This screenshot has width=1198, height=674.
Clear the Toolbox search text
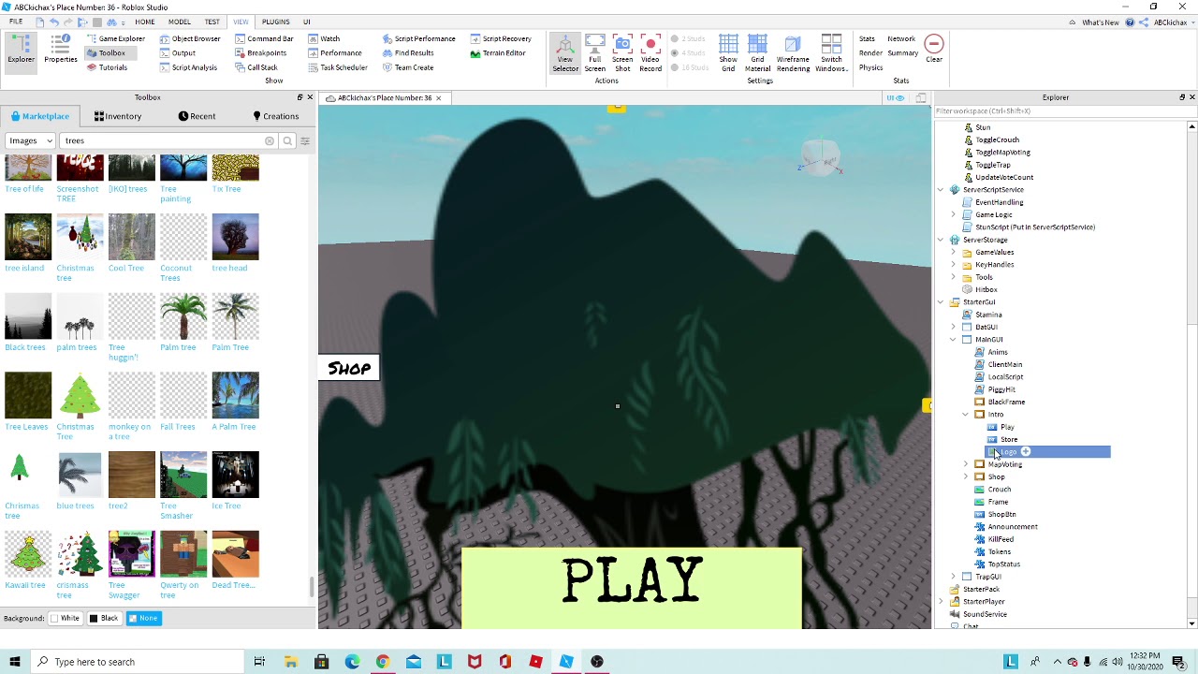[270, 140]
